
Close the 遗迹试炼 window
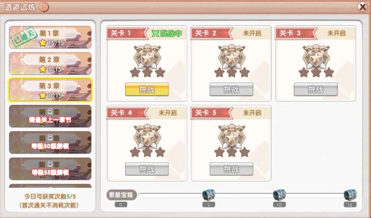coord(362,7)
